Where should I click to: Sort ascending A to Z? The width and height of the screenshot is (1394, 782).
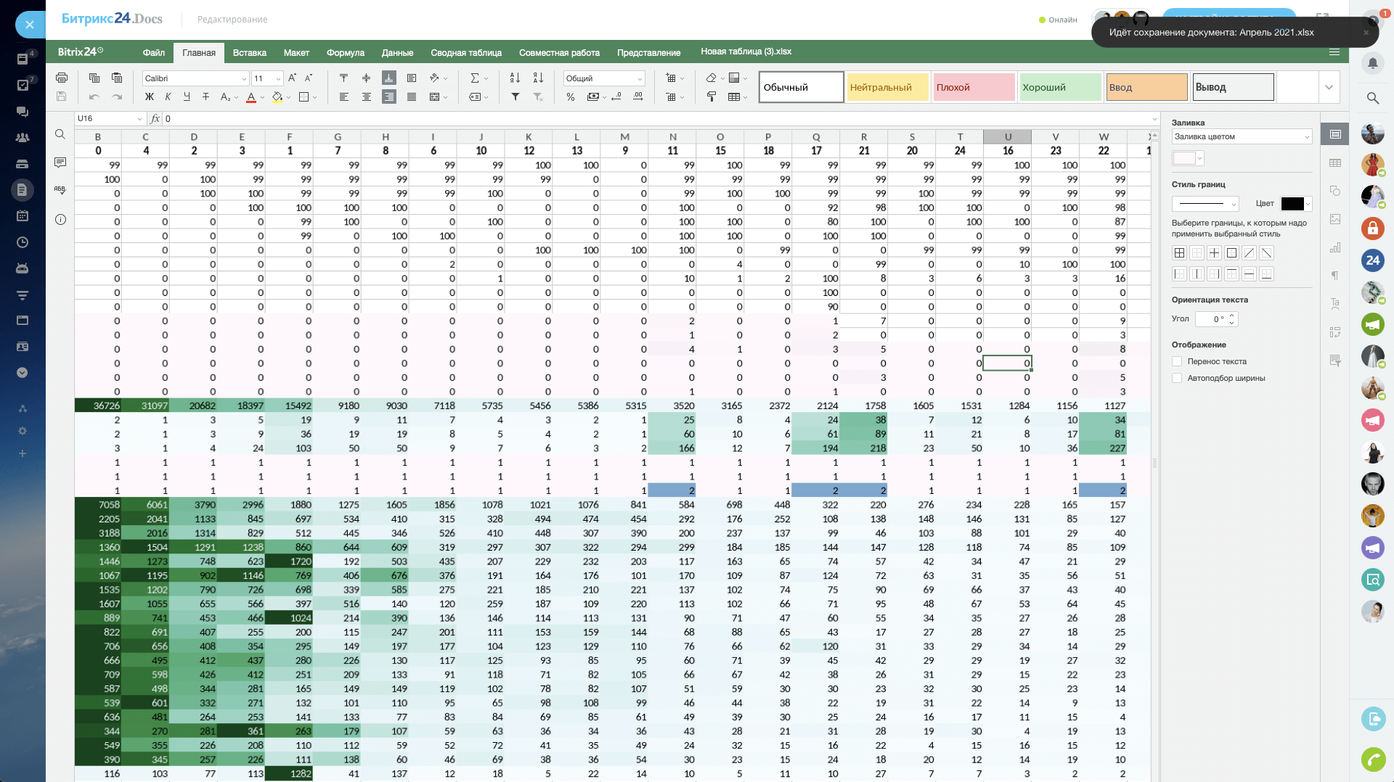tap(515, 78)
